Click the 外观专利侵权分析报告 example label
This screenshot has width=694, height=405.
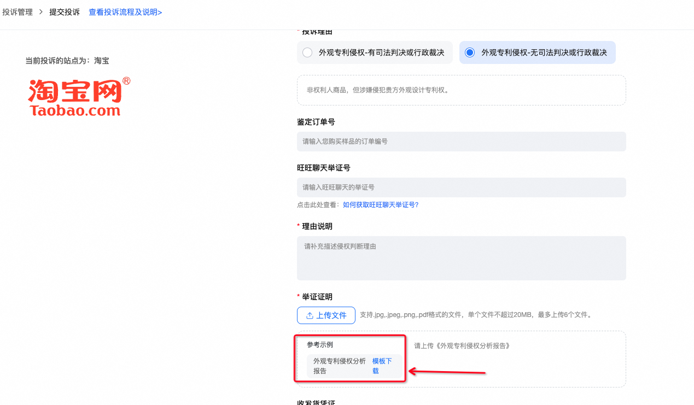pos(340,366)
